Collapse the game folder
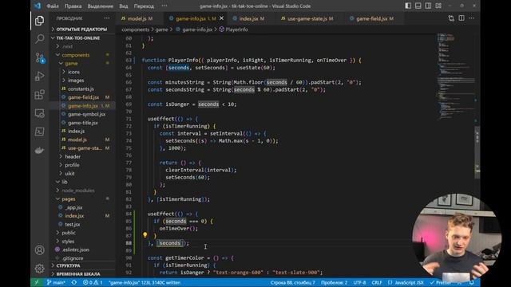Screen dimensions: 511x287 coord(71,64)
